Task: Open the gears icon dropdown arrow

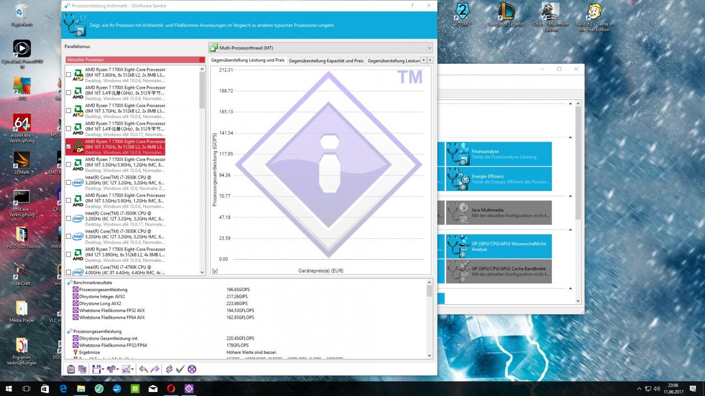Action: [x=117, y=369]
